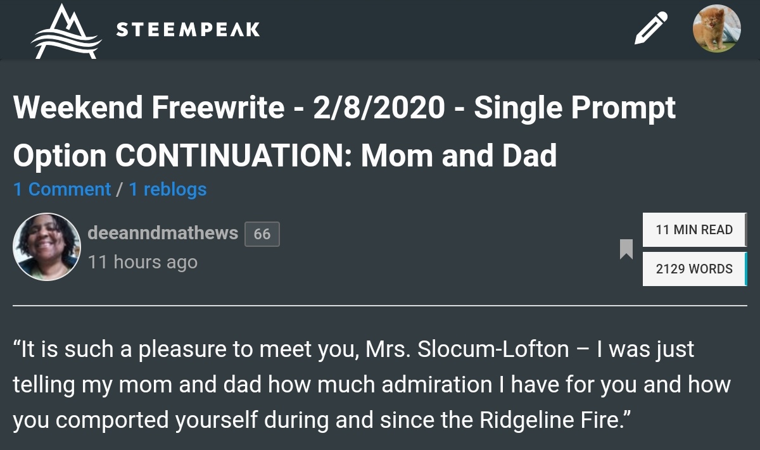Open the 1 reblogs link

168,189
